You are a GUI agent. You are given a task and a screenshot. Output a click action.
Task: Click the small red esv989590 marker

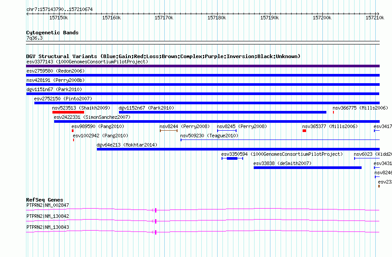pos(73,131)
